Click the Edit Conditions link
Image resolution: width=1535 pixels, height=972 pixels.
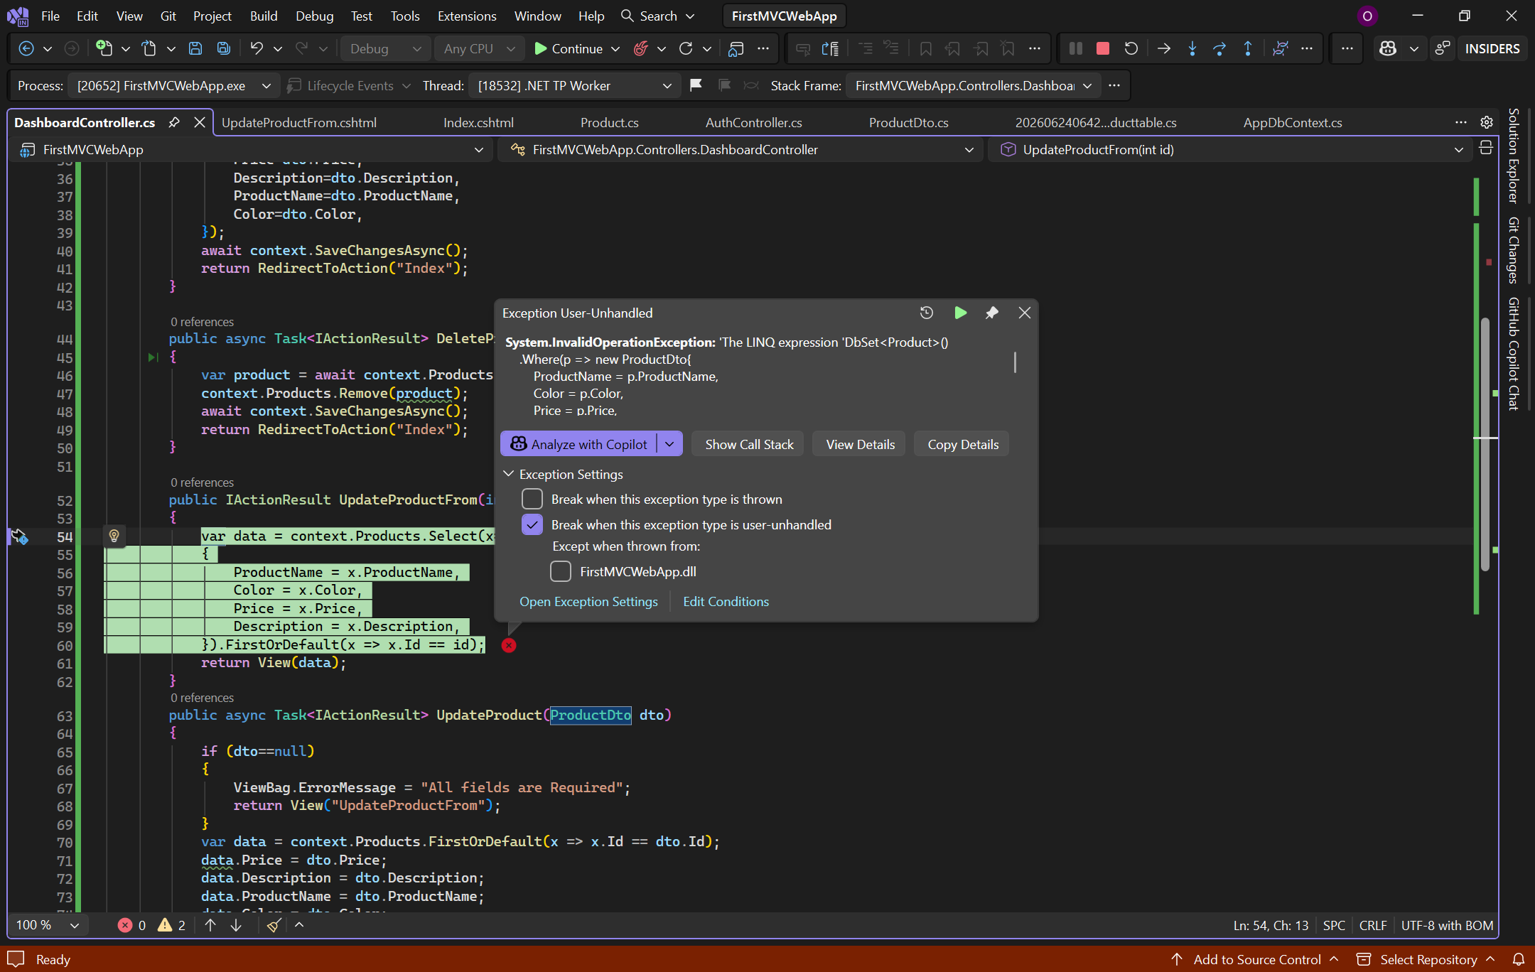(x=726, y=601)
